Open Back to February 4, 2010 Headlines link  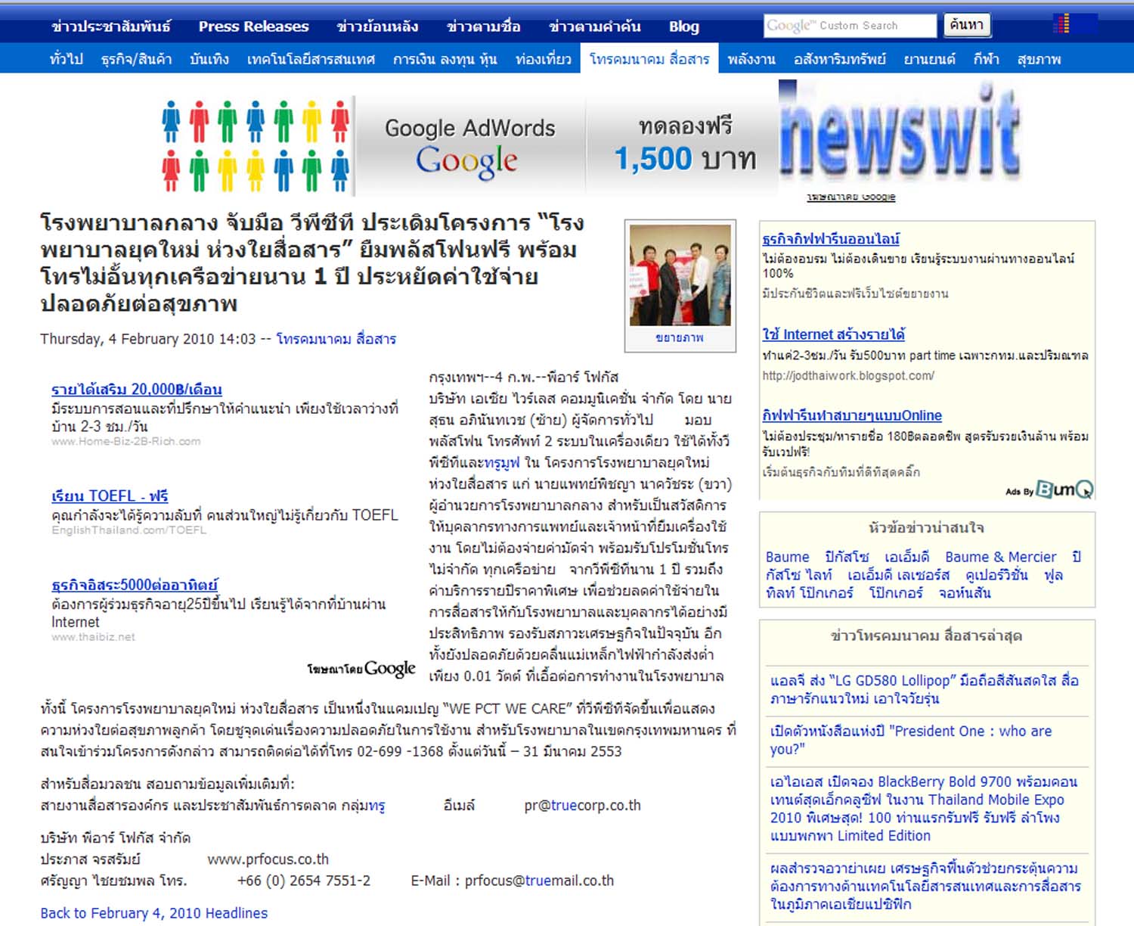point(154,913)
